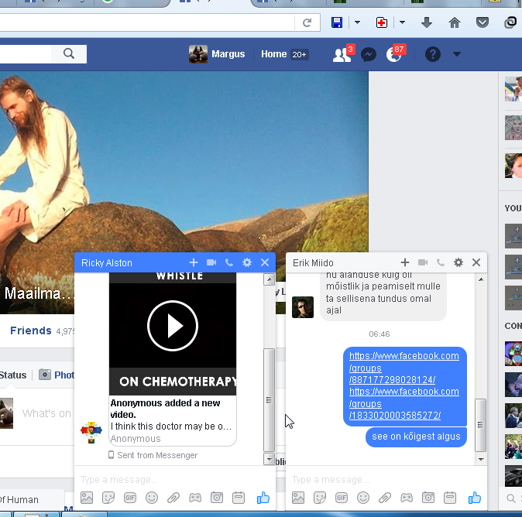Go to browser home page icon
Viewport: 522px width, 517px height.
pos(455,22)
